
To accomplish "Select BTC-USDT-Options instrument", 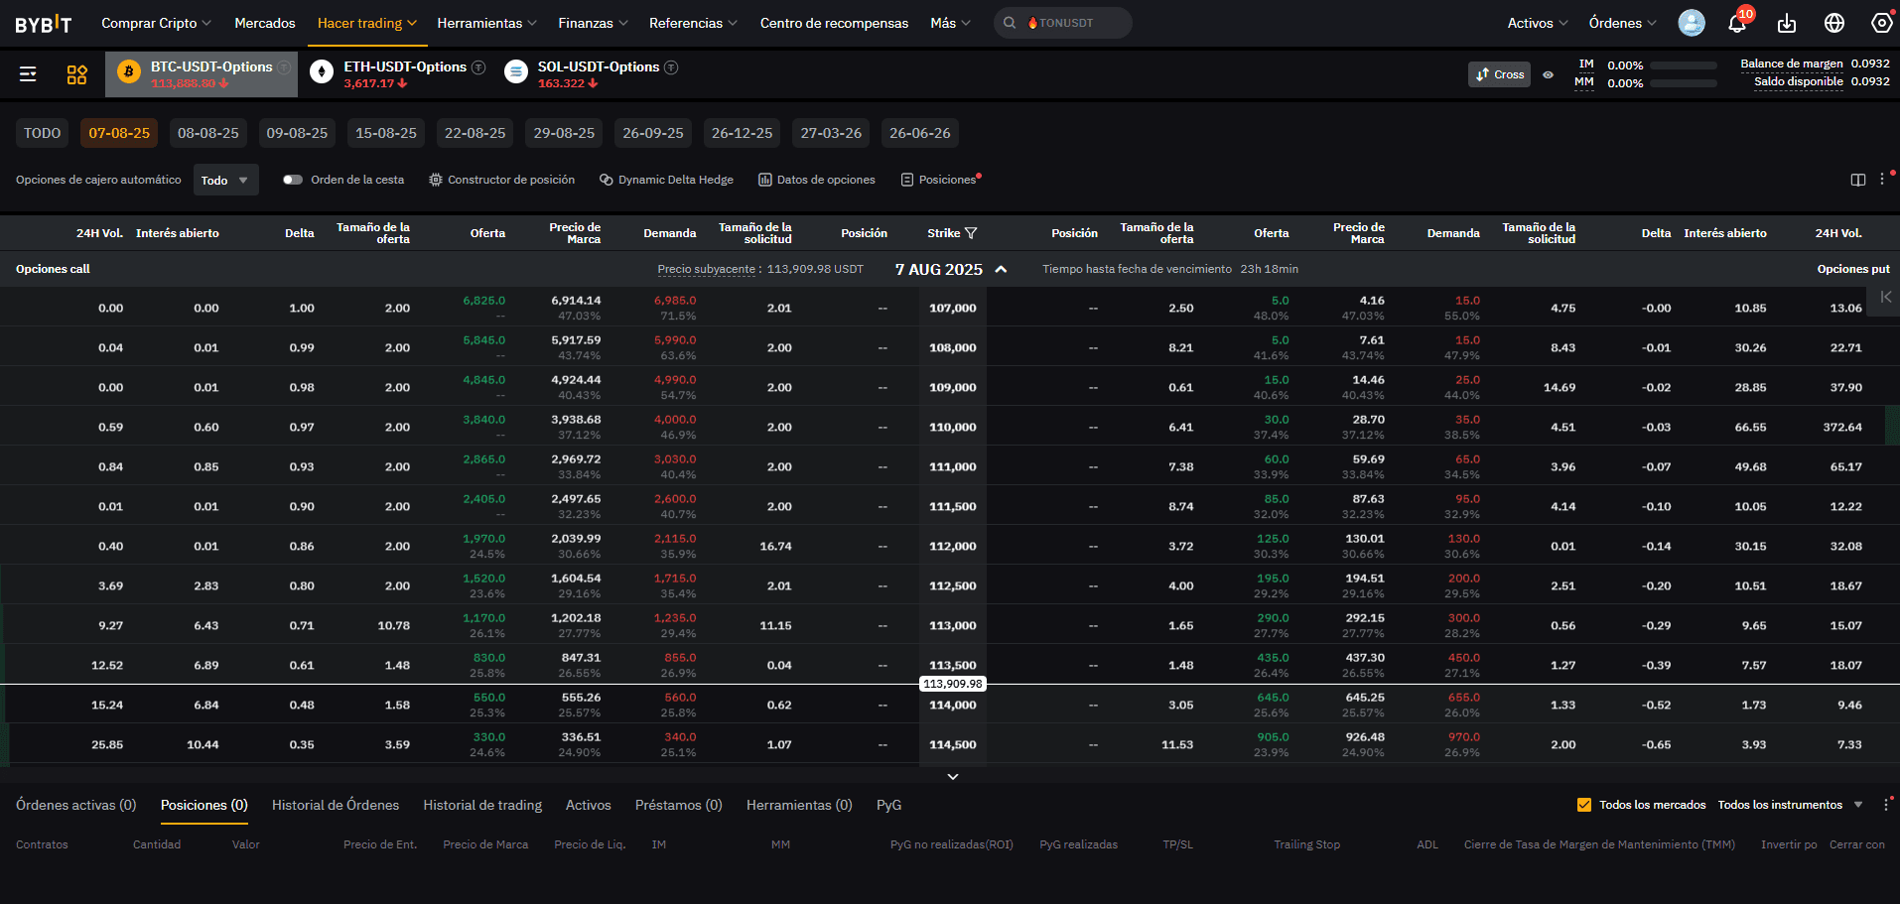I will 202,74.
